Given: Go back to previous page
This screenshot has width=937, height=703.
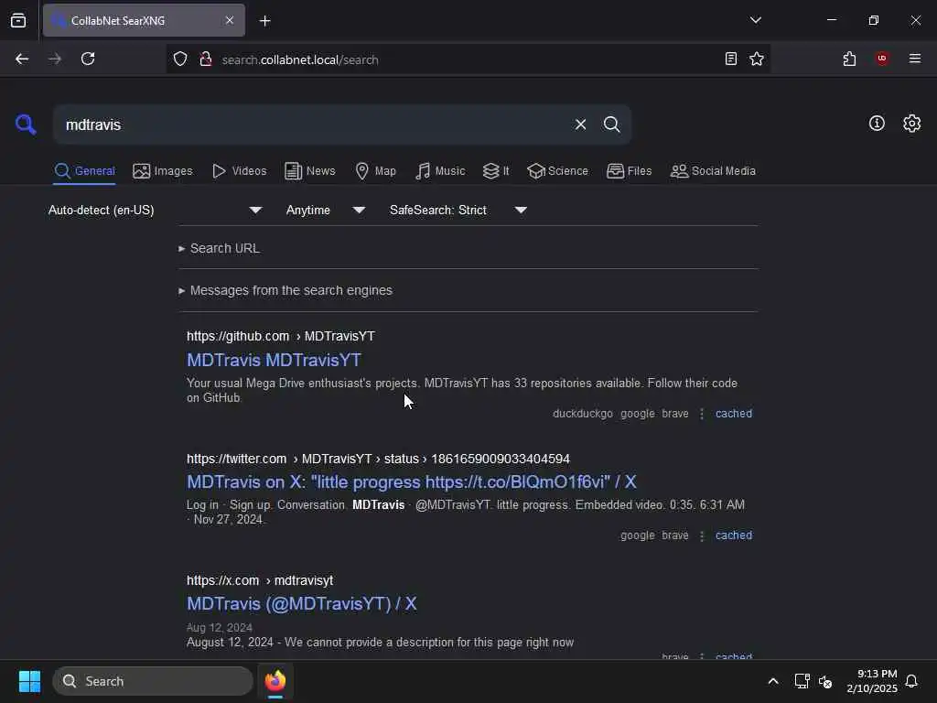Looking at the screenshot, I should (x=22, y=59).
